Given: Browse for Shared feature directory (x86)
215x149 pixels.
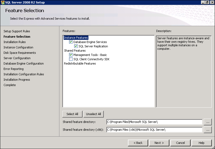Looking at the screenshot, I should click(x=208, y=130).
